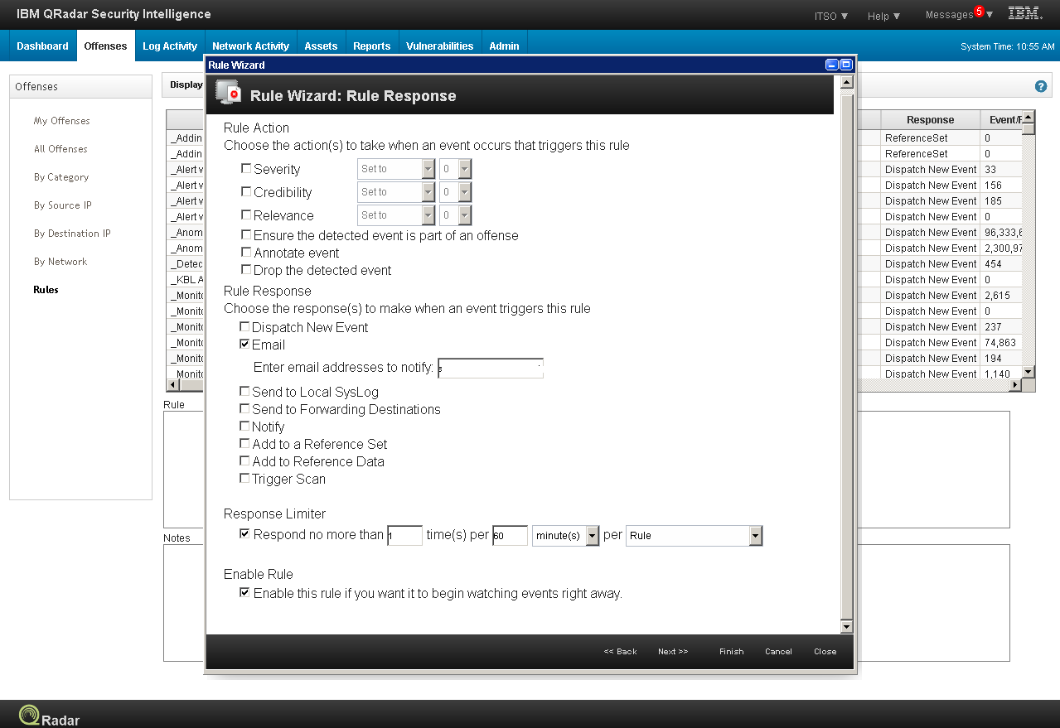This screenshot has width=1060, height=728.
Task: Check the Severity checkbox
Action: 246,168
